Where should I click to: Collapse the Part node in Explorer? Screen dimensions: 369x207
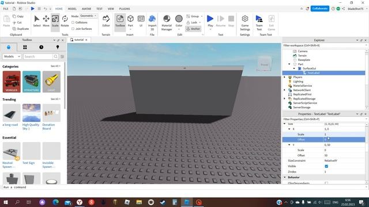pyautogui.click(x=289, y=64)
